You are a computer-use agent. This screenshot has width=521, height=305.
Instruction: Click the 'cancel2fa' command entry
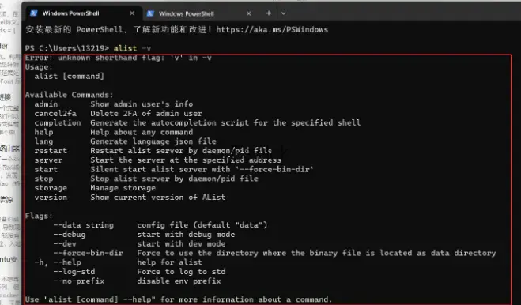[x=55, y=114]
